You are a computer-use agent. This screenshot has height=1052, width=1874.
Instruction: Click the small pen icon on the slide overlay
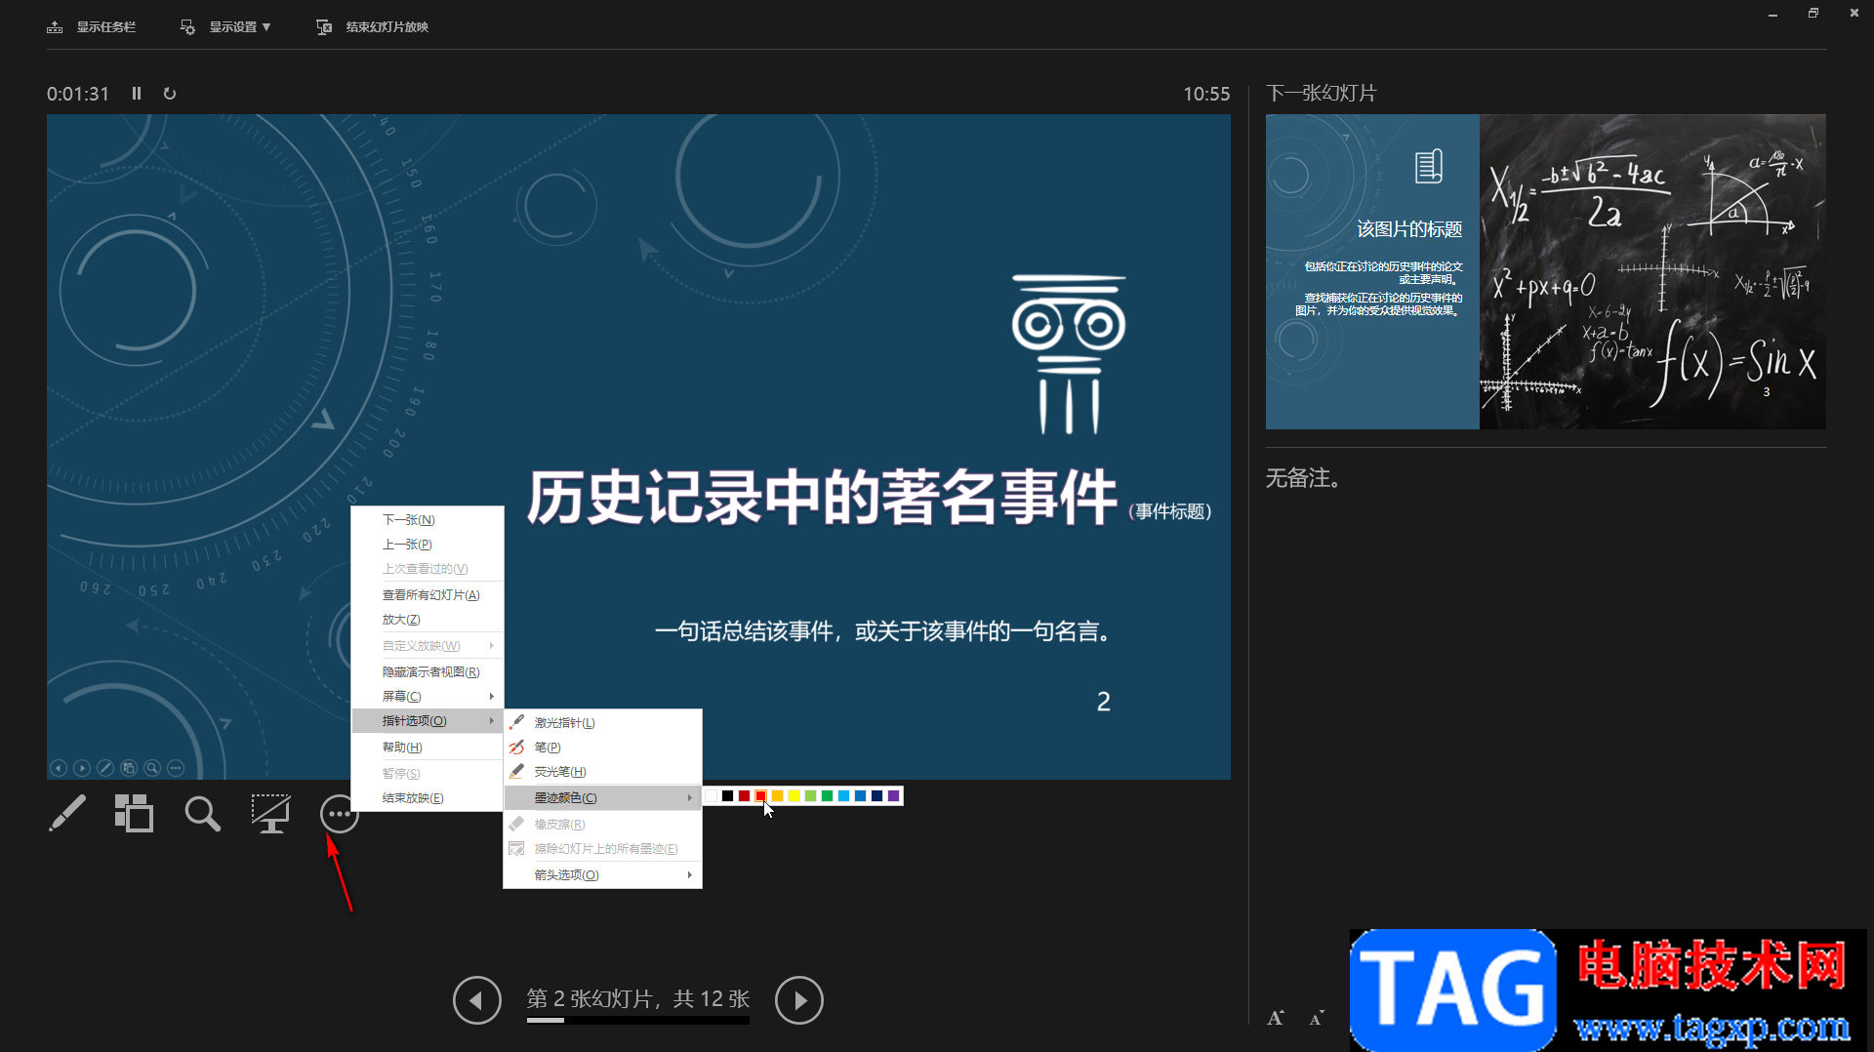pyautogui.click(x=105, y=768)
